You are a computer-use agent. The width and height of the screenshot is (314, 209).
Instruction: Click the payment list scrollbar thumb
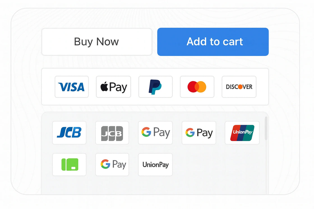coord(266,128)
